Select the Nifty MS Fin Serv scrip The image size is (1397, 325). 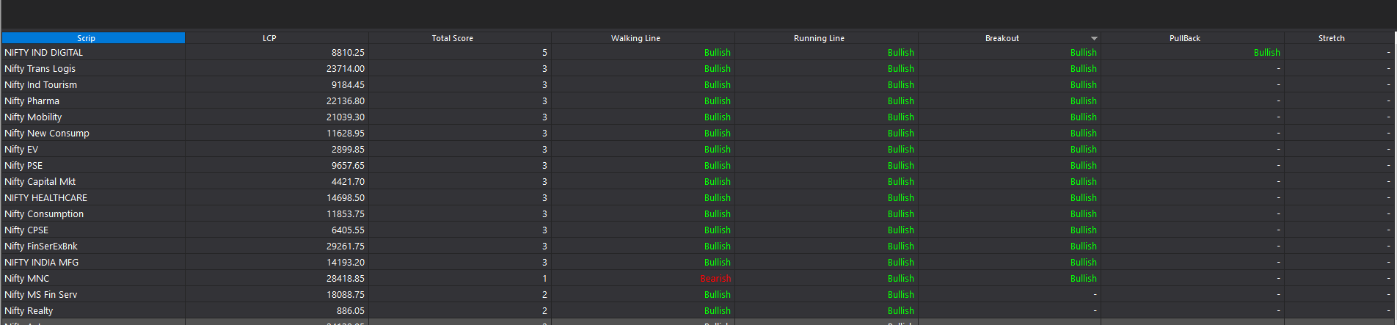40,294
